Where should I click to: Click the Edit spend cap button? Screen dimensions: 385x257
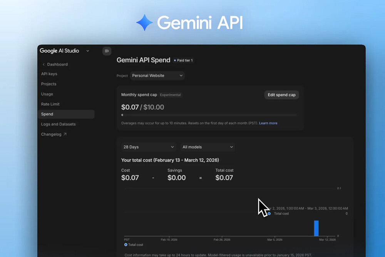coord(281,95)
